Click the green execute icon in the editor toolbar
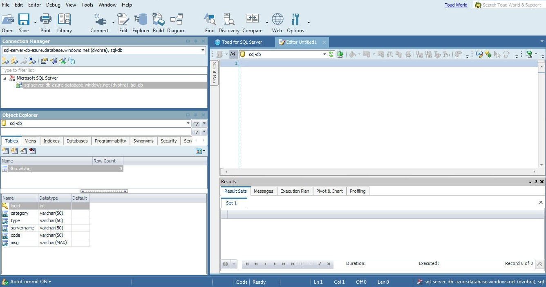This screenshot has width=546, height=287. pyautogui.click(x=340, y=54)
